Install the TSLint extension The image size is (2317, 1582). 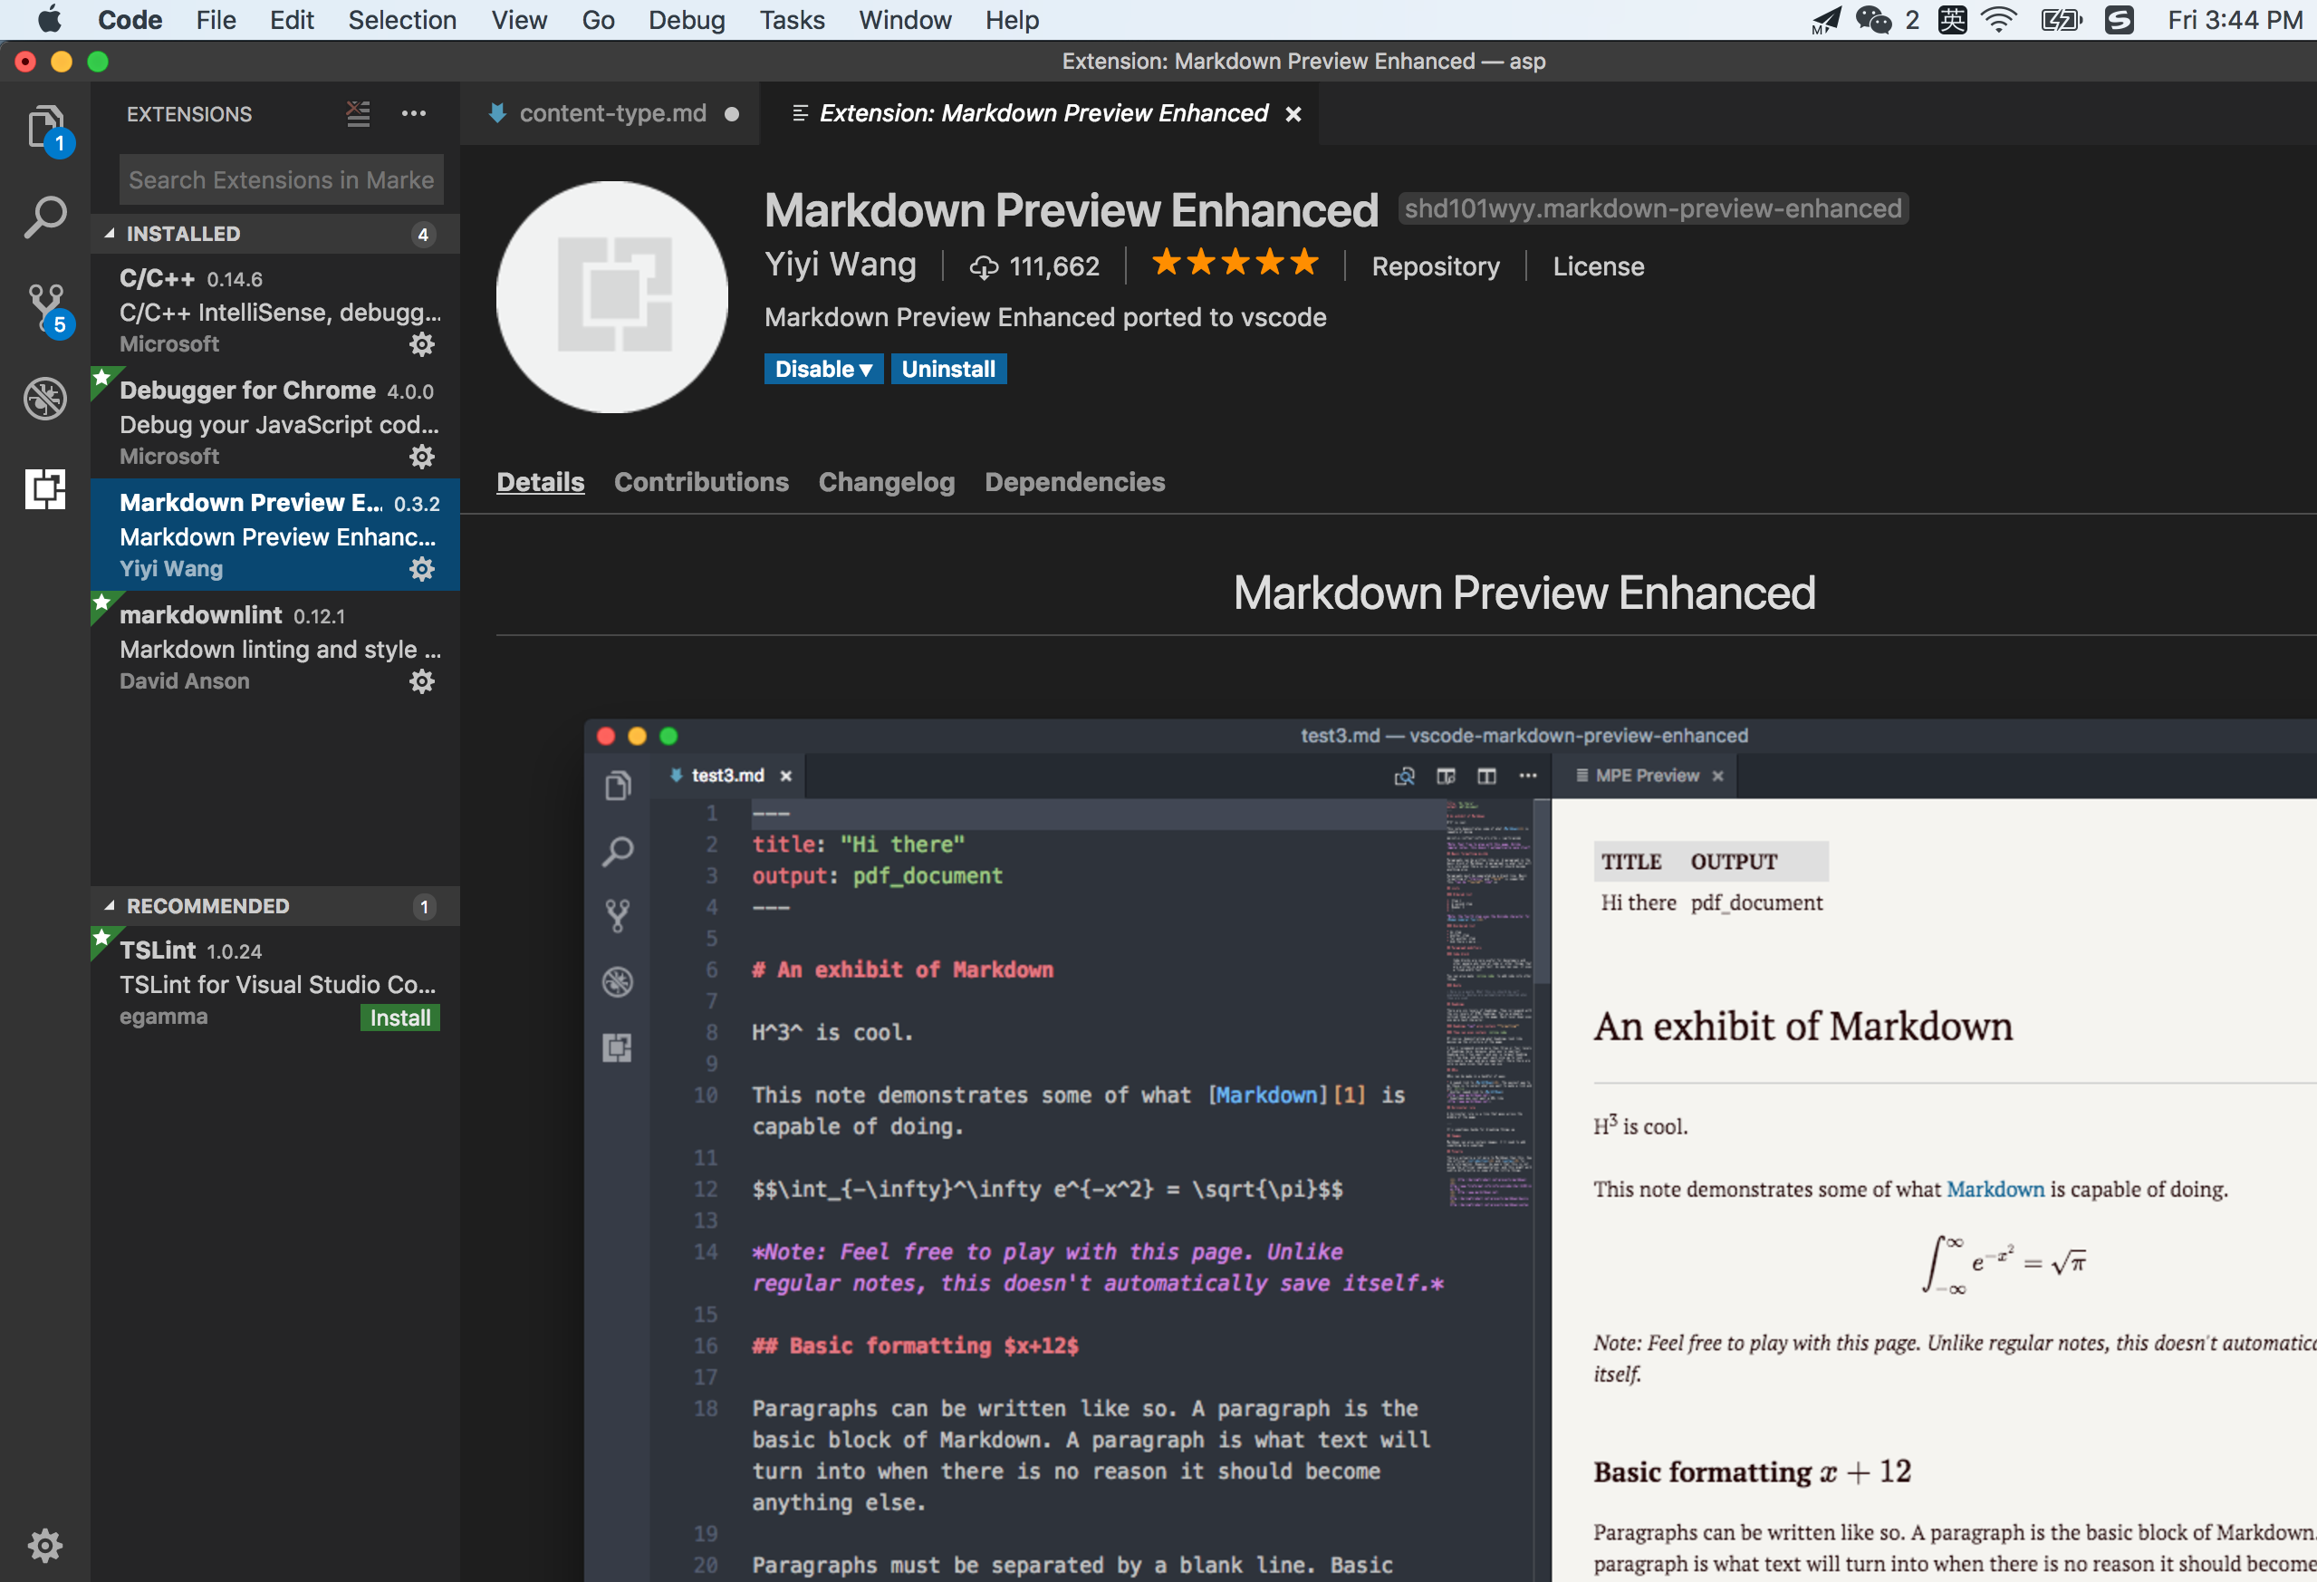[x=399, y=1018]
